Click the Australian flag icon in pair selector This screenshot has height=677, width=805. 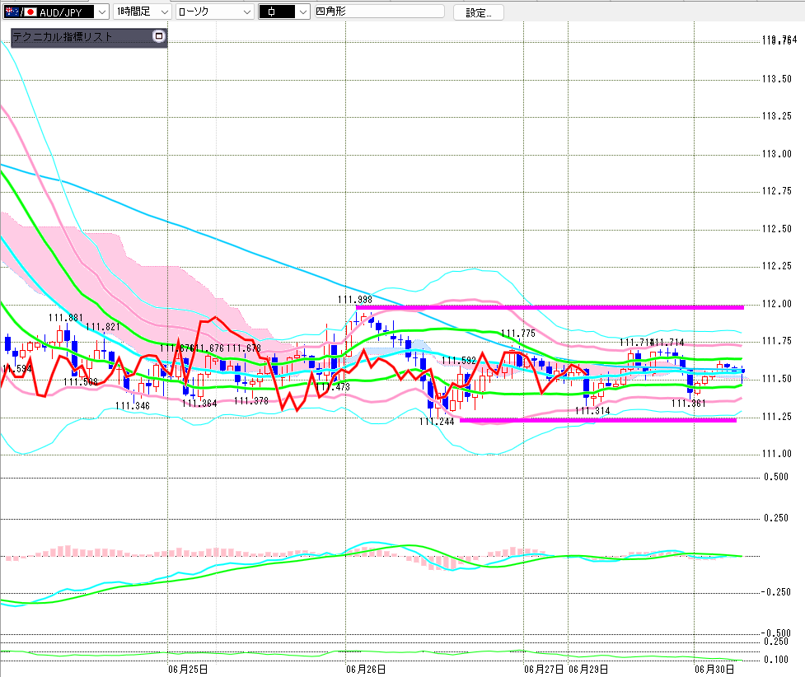point(12,12)
